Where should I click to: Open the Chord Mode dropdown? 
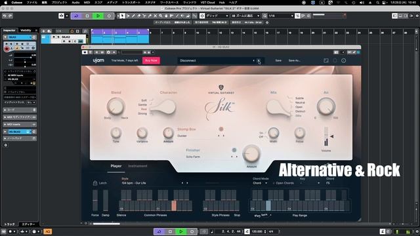coord(260,184)
